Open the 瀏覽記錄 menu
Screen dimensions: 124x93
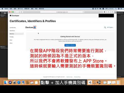(x=27, y=9)
